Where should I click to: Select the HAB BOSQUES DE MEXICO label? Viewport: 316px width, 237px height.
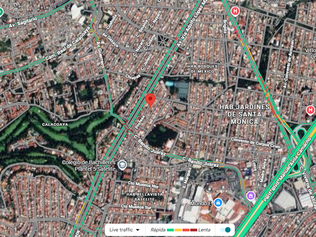pyautogui.click(x=202, y=69)
